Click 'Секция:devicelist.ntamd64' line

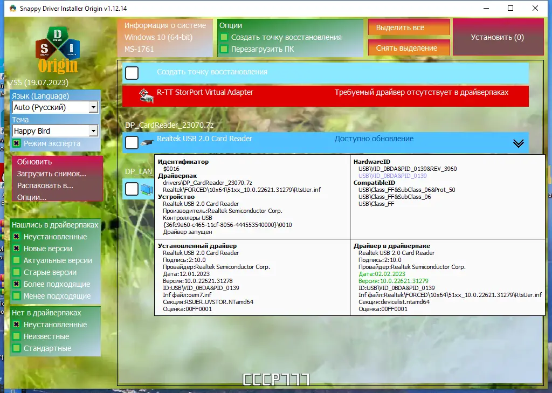[x=394, y=302]
